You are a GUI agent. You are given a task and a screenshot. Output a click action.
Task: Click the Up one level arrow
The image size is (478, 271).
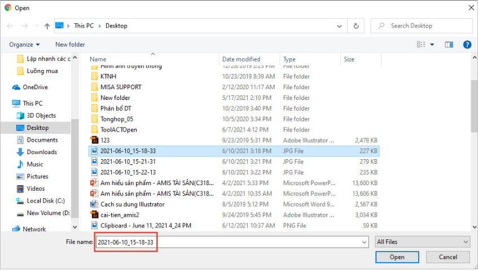[x=47, y=26]
